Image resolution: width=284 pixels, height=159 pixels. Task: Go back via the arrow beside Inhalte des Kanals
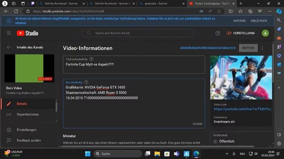click(9, 47)
